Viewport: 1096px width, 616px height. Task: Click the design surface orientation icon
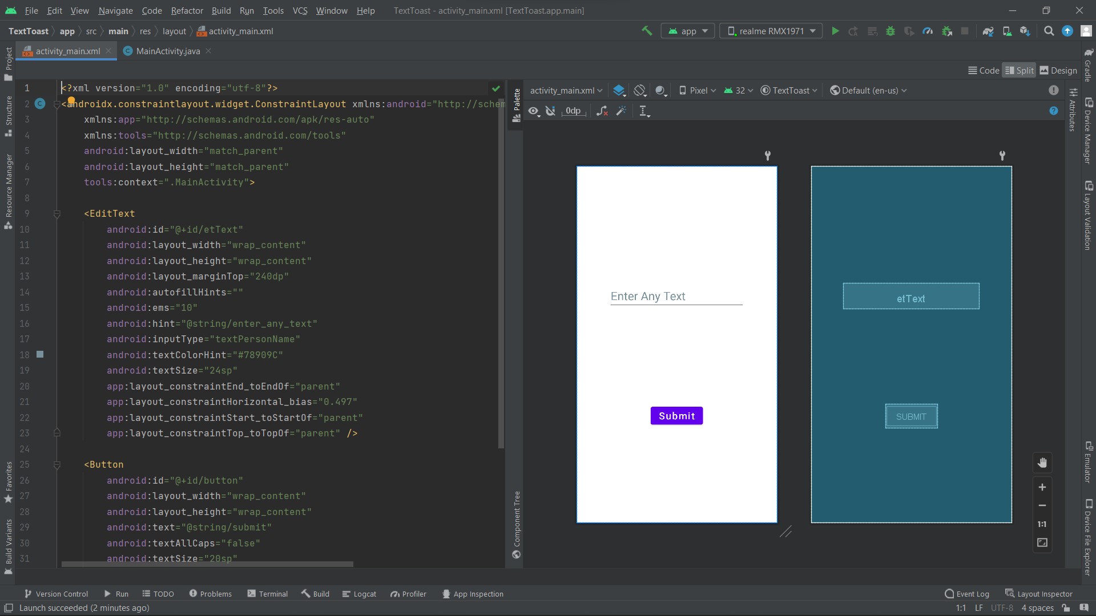pos(640,91)
